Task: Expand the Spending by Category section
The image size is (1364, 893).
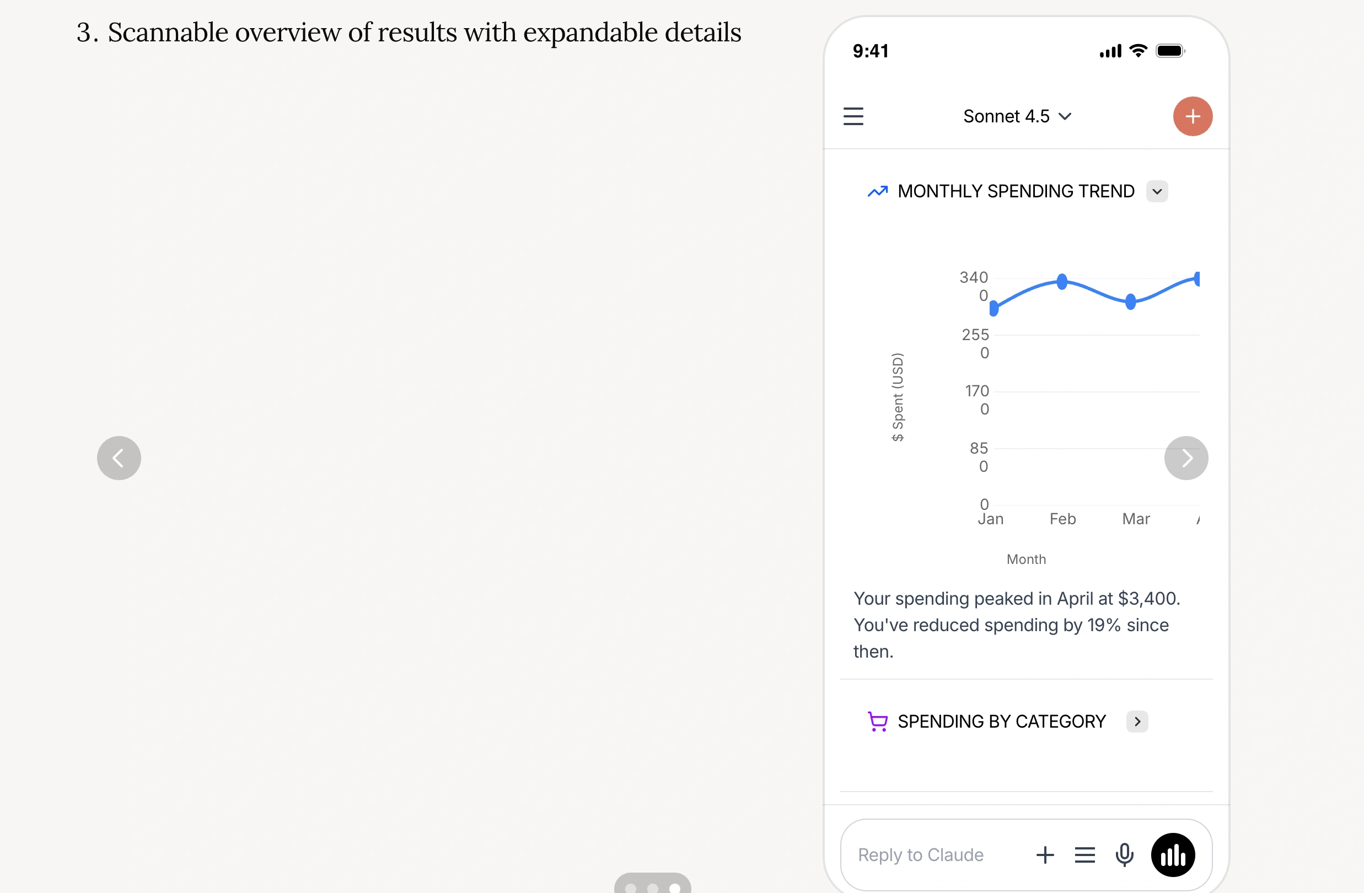Action: coord(1137,721)
